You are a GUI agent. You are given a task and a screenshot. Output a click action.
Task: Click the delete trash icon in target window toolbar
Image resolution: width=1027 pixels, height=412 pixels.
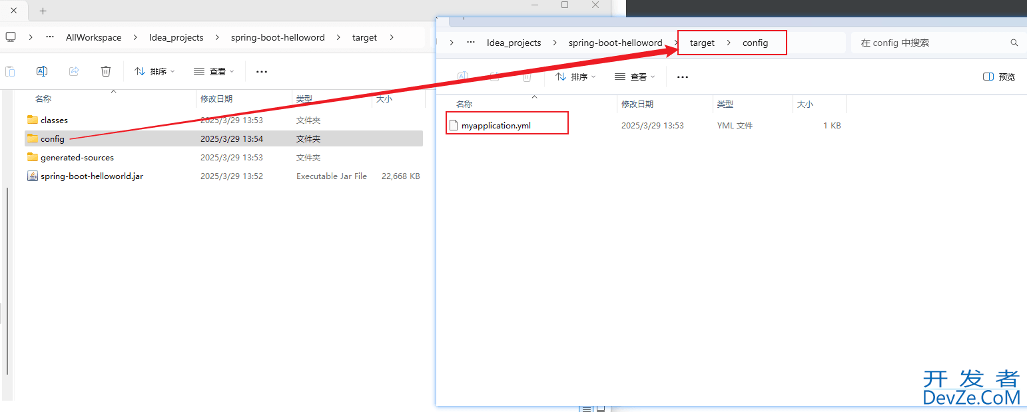[106, 71]
